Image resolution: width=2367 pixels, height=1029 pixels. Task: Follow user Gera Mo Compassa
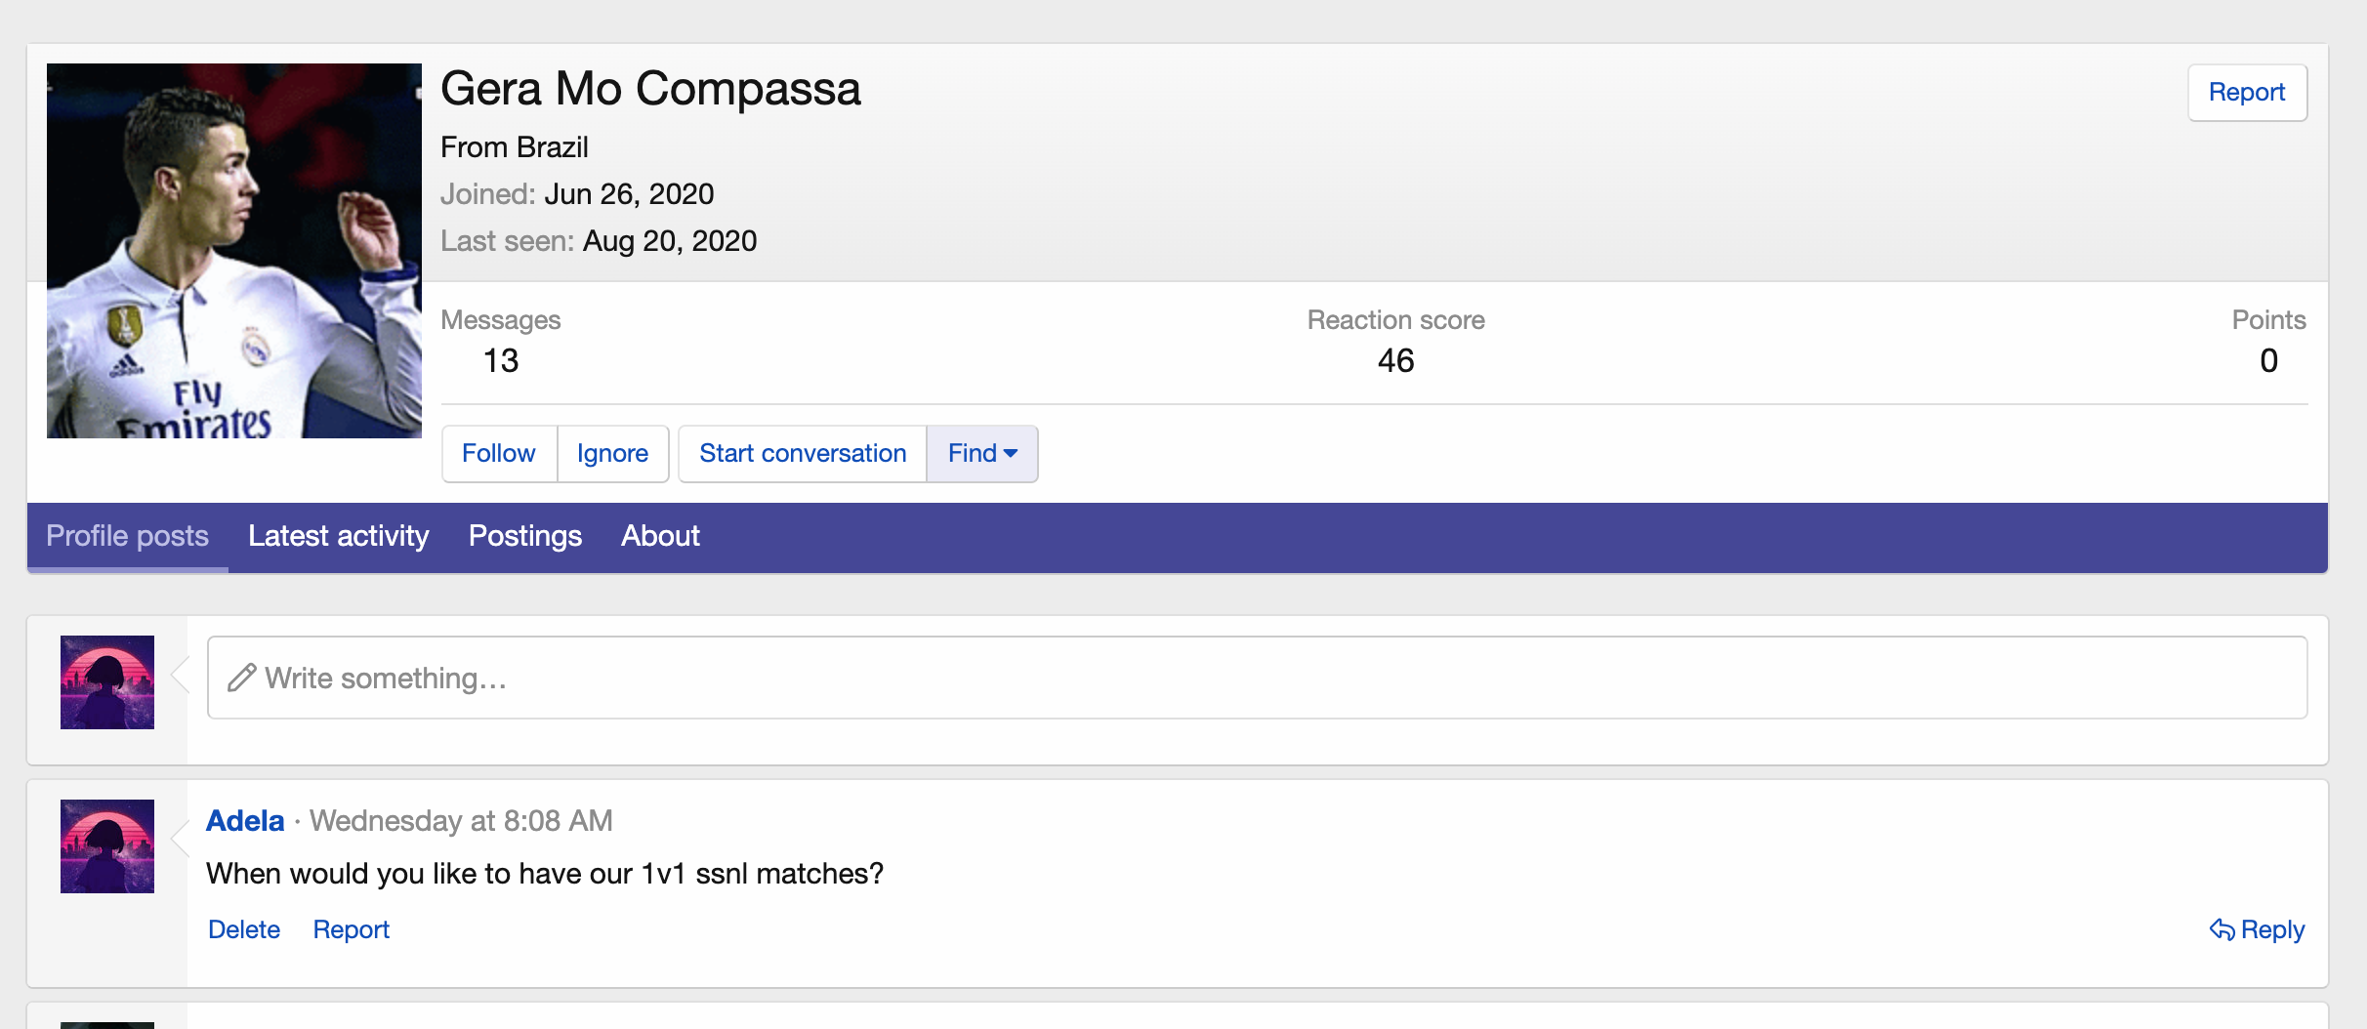point(498,454)
